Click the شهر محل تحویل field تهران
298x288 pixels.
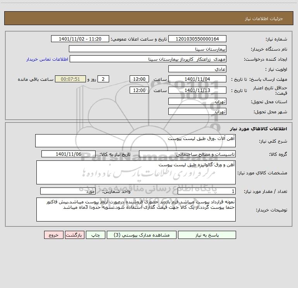197,111
